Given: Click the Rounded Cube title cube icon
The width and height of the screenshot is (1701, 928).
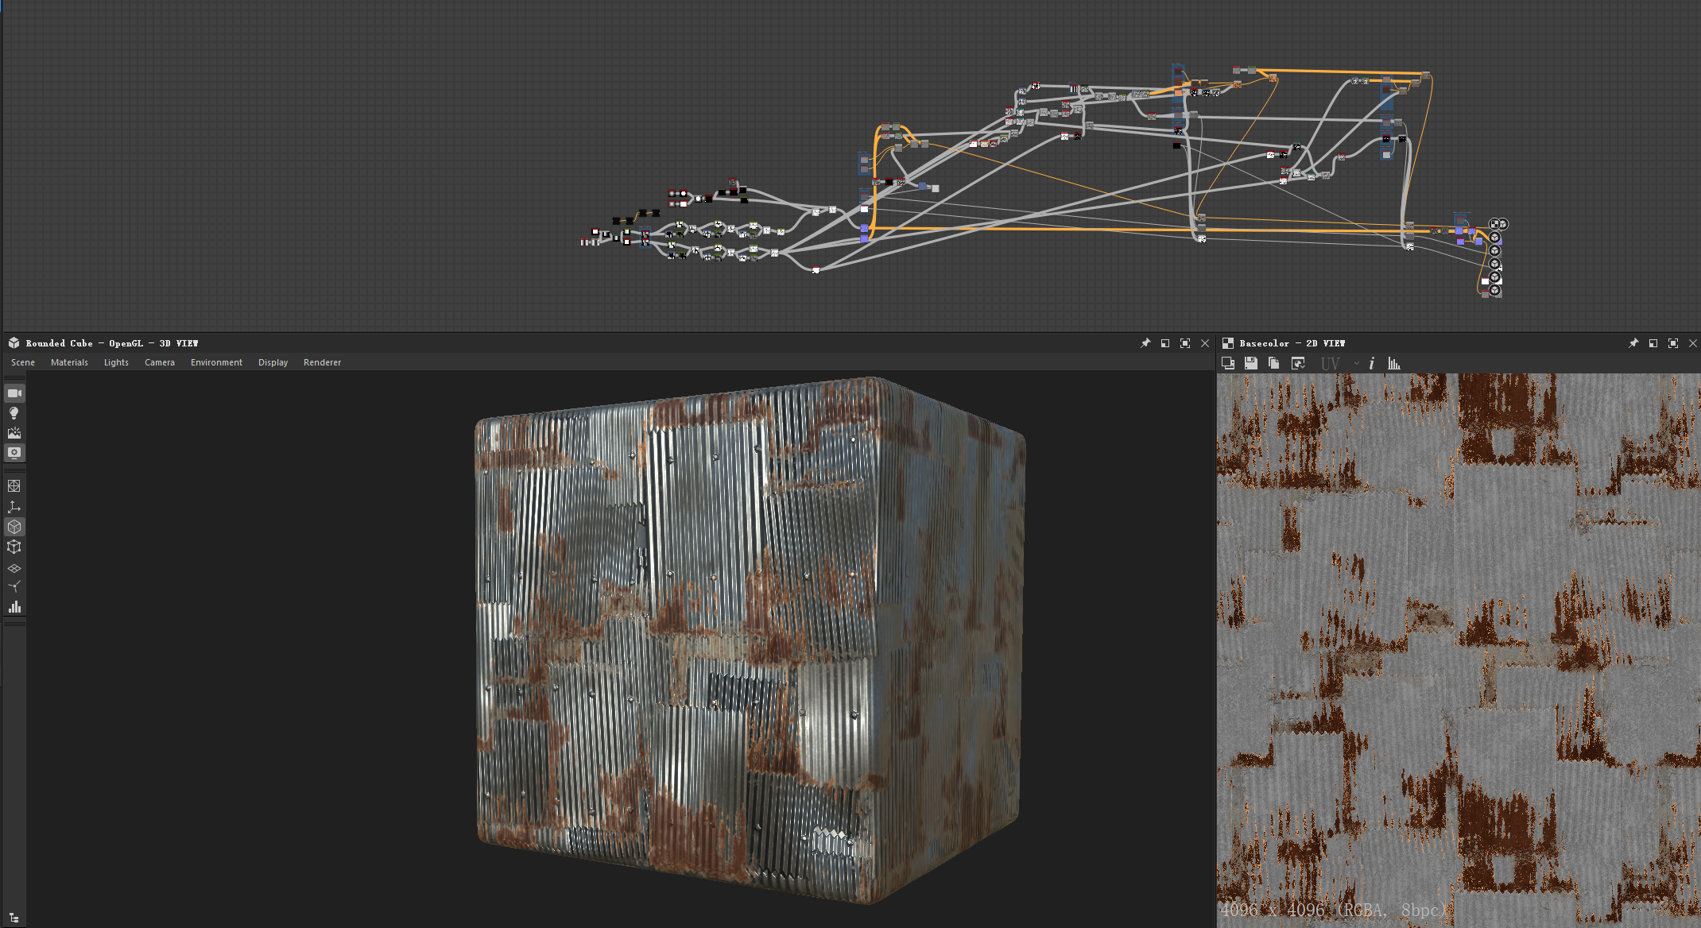Looking at the screenshot, I should point(14,343).
